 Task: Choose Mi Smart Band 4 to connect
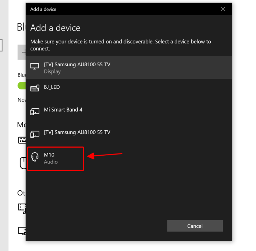(x=63, y=110)
